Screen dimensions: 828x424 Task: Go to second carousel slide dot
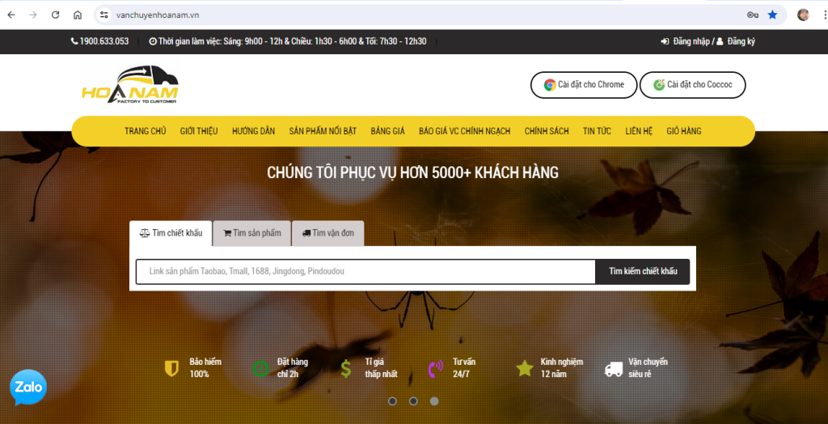(x=413, y=401)
